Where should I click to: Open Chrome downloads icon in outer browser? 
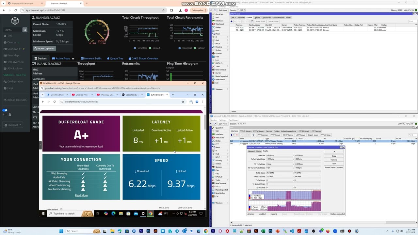[x=180, y=10]
